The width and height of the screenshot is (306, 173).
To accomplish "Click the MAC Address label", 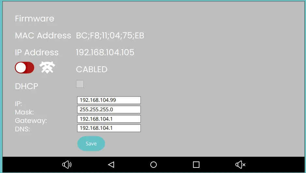I will pos(43,36).
